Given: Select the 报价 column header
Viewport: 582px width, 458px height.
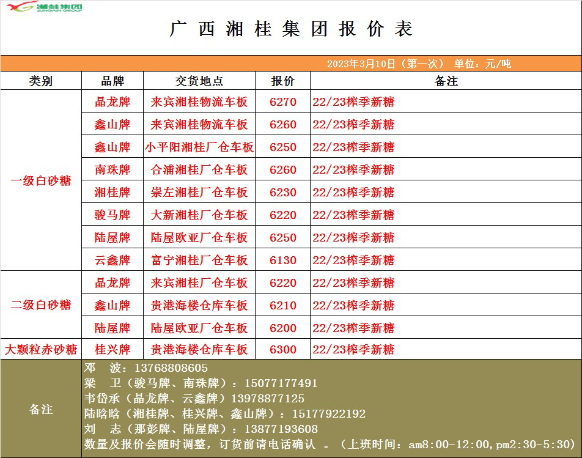Looking at the screenshot, I should pos(282,81).
